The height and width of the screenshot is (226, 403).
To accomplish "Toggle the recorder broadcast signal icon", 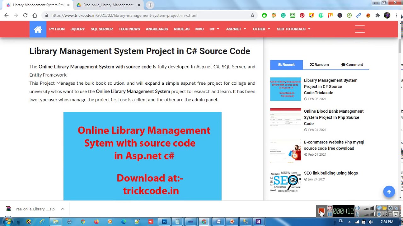I will 379,208.
